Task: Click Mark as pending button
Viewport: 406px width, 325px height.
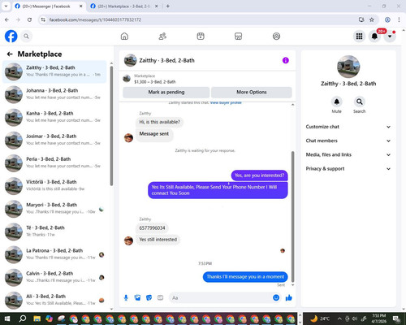Action: 166,92
